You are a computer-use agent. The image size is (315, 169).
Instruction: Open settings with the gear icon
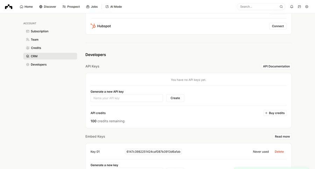click(307, 7)
